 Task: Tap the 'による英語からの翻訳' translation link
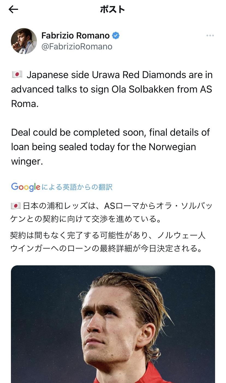[x=77, y=187]
